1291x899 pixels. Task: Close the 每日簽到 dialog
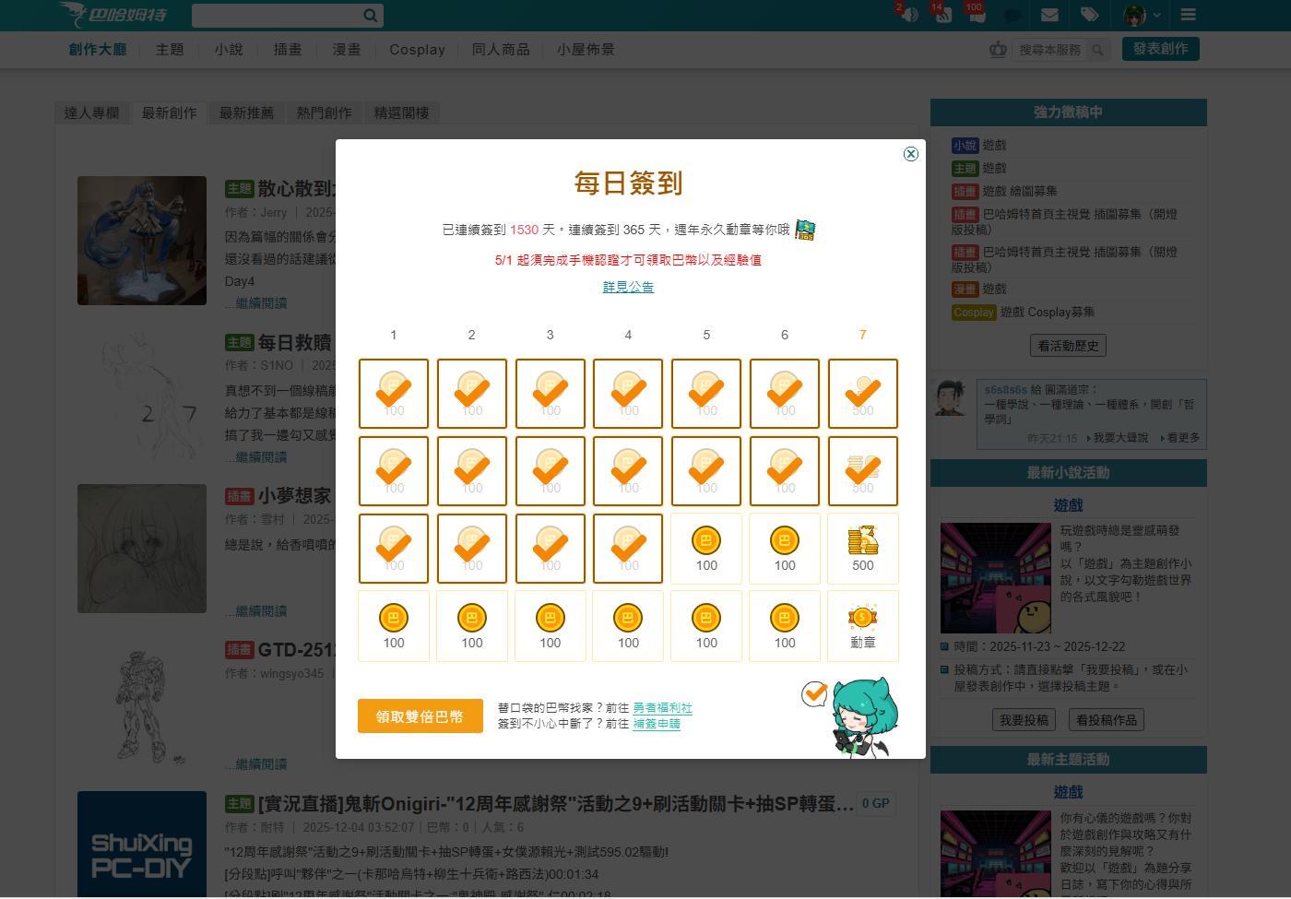pyautogui.click(x=910, y=154)
